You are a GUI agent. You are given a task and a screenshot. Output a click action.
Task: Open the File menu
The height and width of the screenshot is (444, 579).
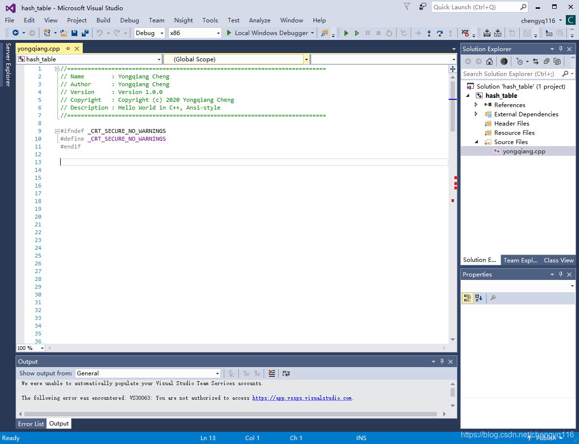(x=10, y=20)
